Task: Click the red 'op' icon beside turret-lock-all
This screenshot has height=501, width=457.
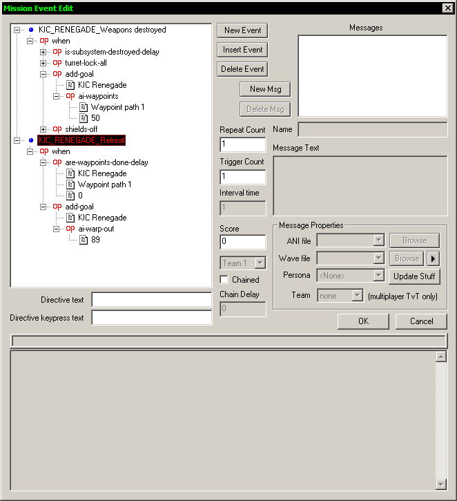Action: pos(57,63)
